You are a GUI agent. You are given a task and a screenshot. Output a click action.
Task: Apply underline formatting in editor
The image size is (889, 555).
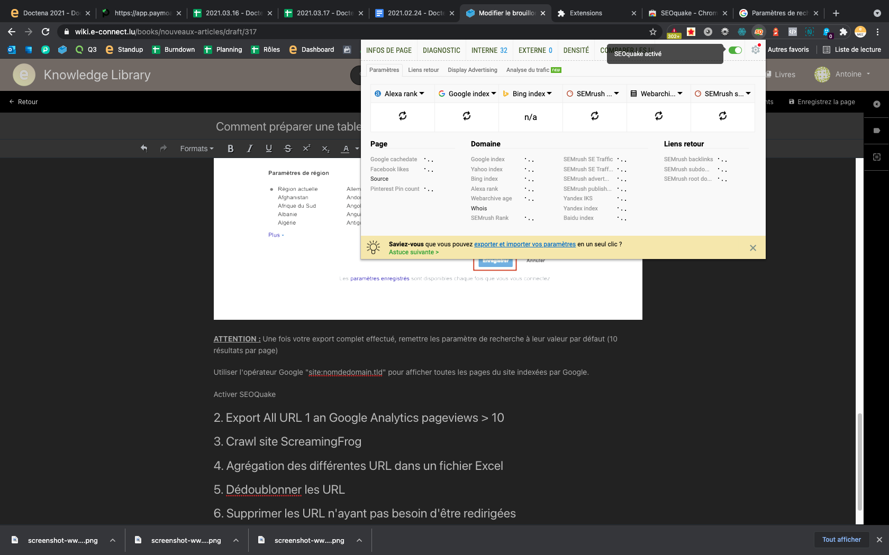tap(269, 149)
